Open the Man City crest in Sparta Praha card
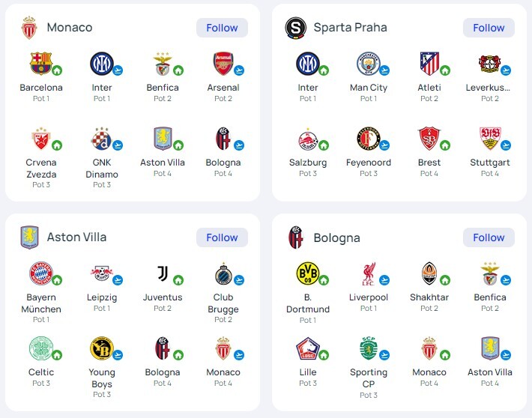Viewport: 532px width, 418px height. [369, 64]
